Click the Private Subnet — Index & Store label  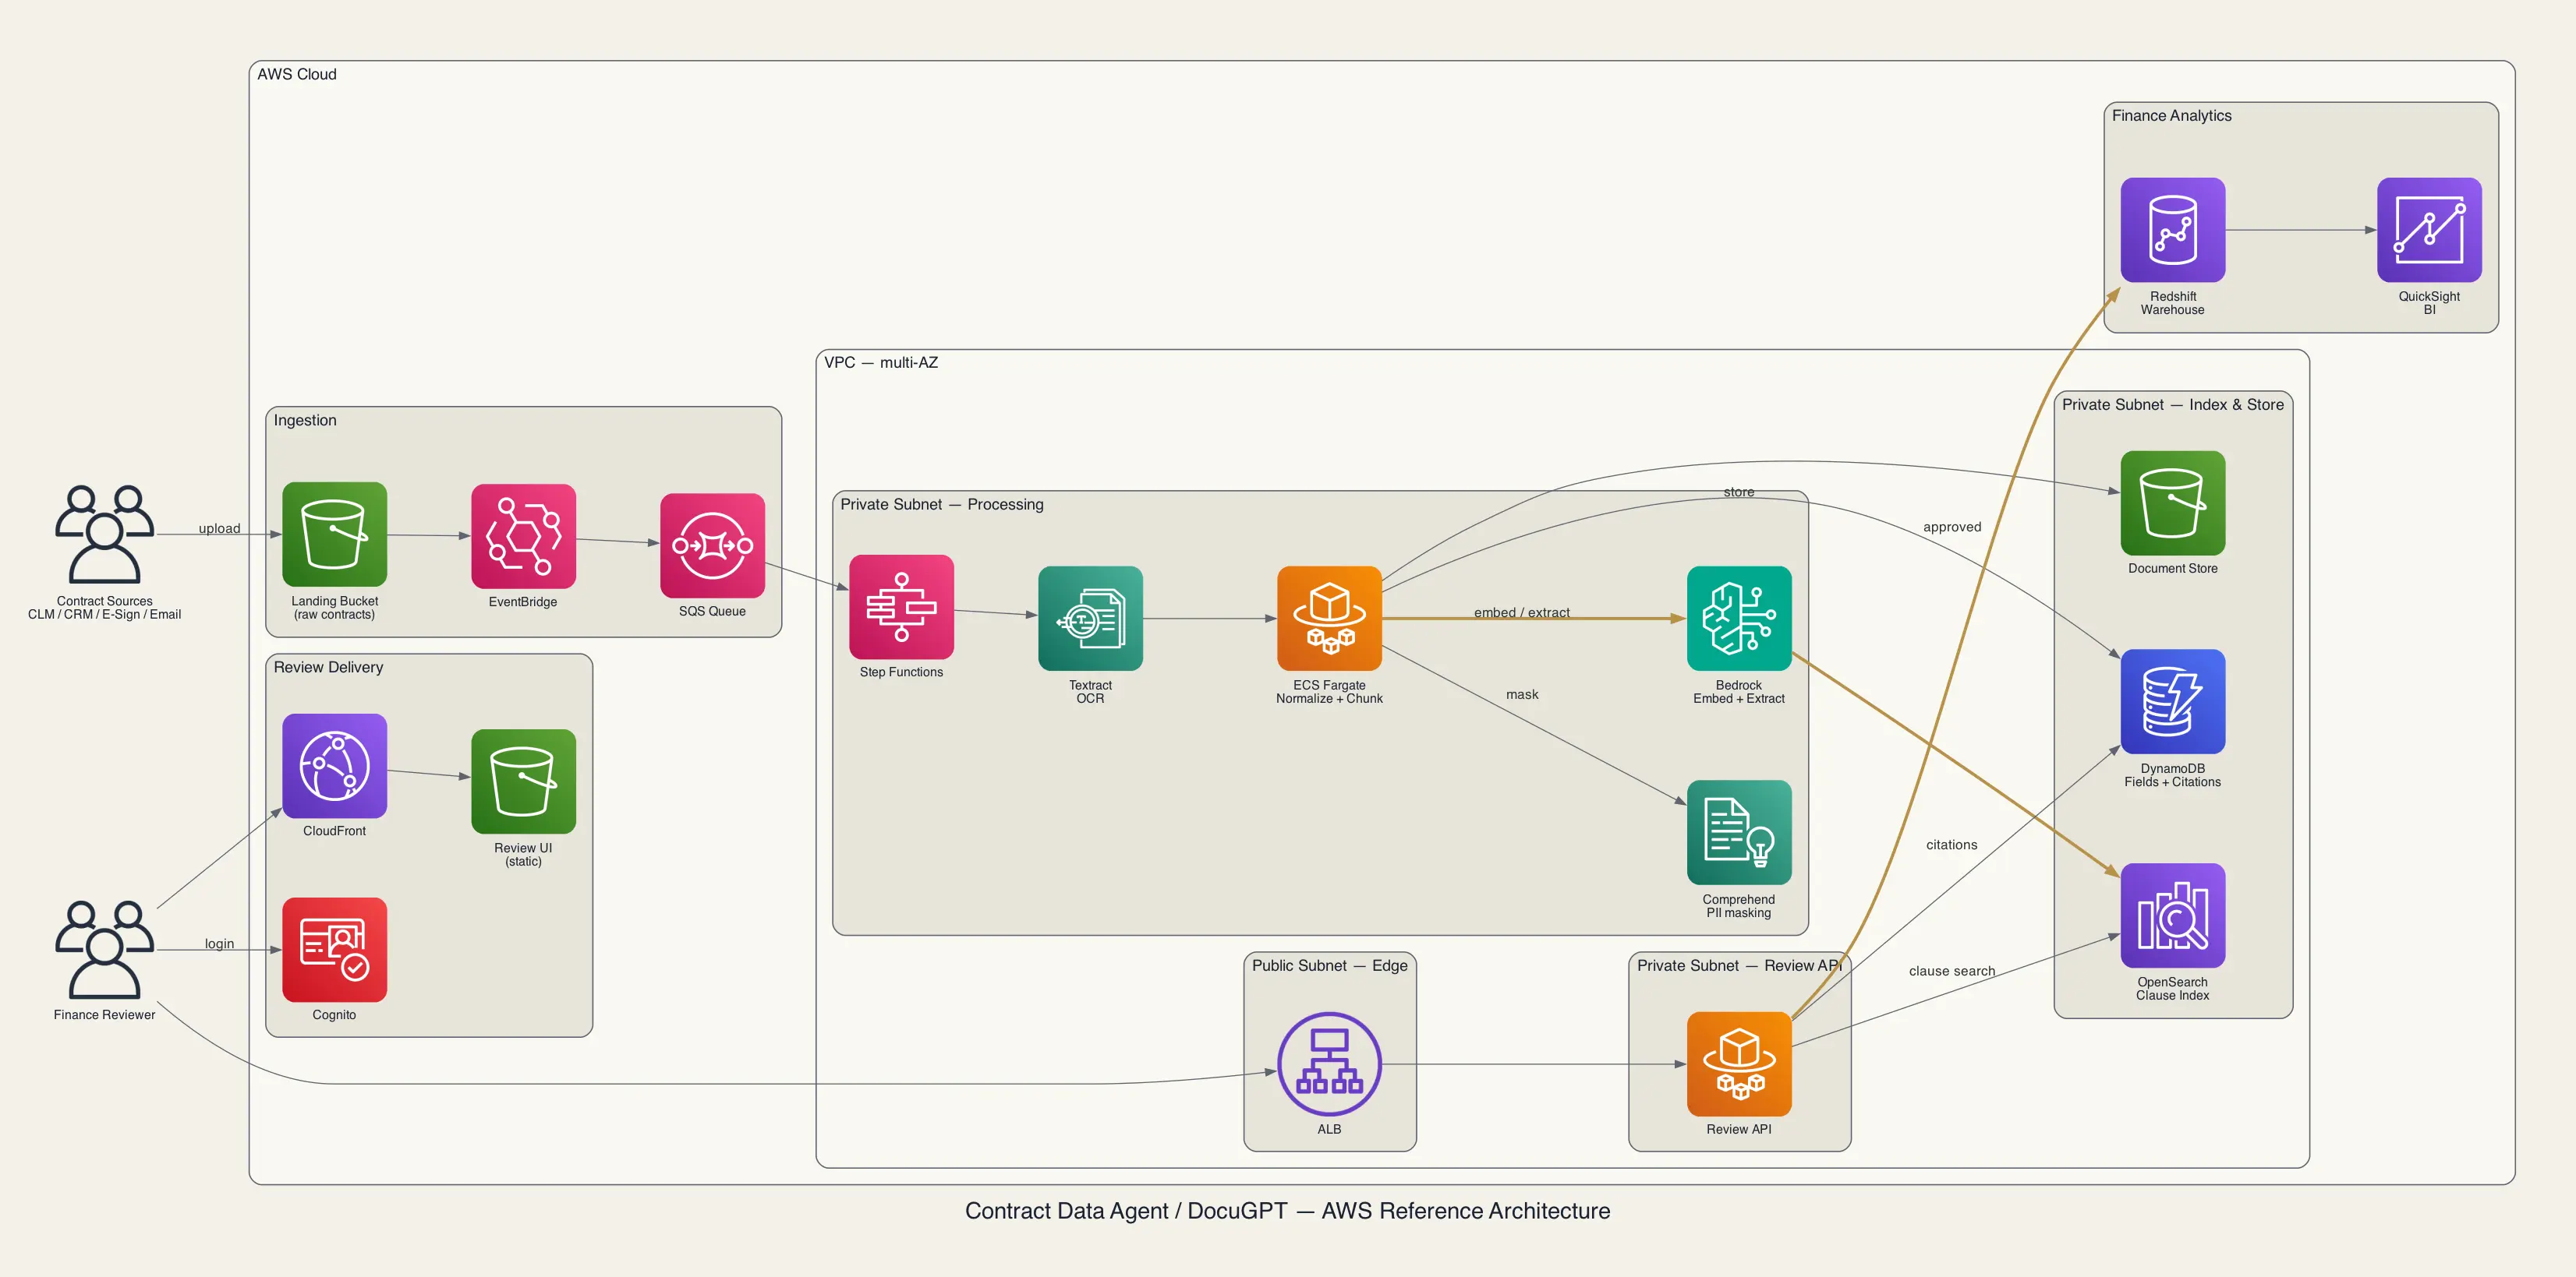point(2172,404)
